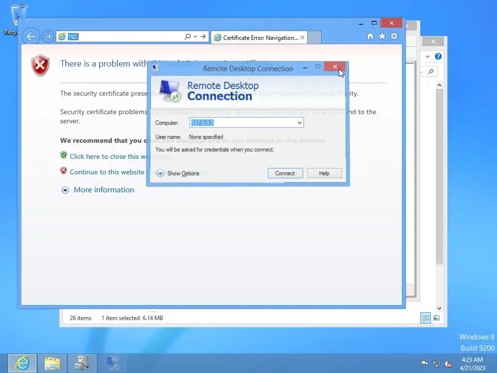This screenshot has width=497, height=373.
Task: Expand Show Options in Remote Desktop
Action: (178, 173)
